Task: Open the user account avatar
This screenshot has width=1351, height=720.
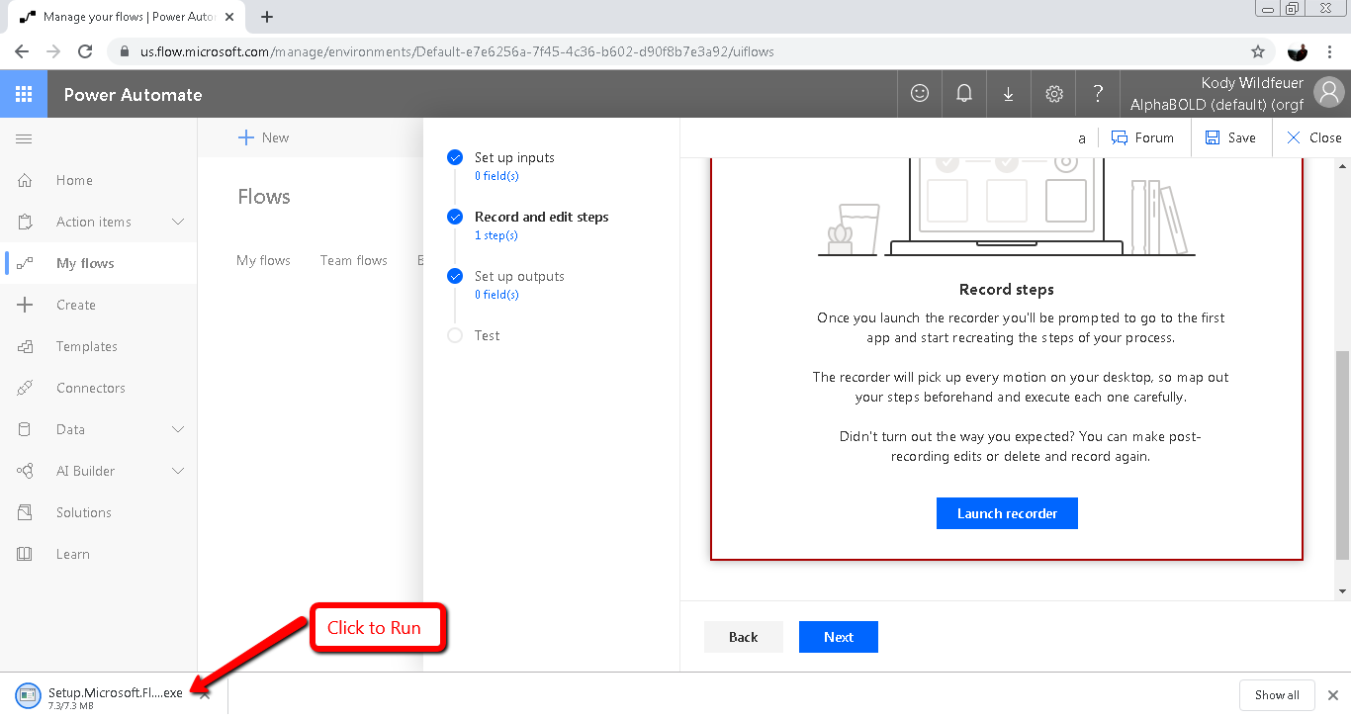Action: click(x=1329, y=93)
